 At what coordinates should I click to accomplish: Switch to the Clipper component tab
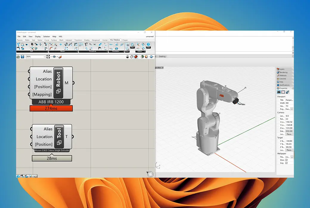[125, 40]
